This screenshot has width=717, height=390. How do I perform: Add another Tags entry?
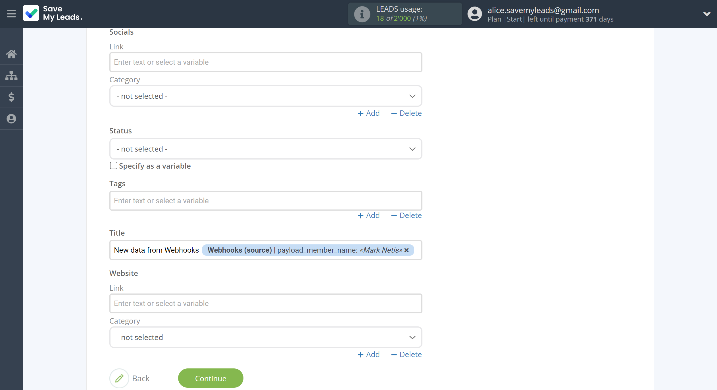tap(368, 215)
